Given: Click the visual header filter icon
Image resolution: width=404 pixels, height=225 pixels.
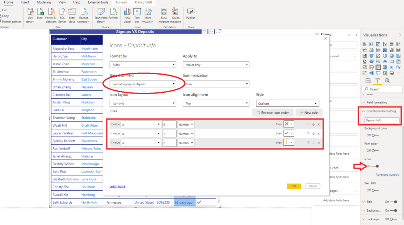Looking at the screenshot, I should tap(204, 32).
